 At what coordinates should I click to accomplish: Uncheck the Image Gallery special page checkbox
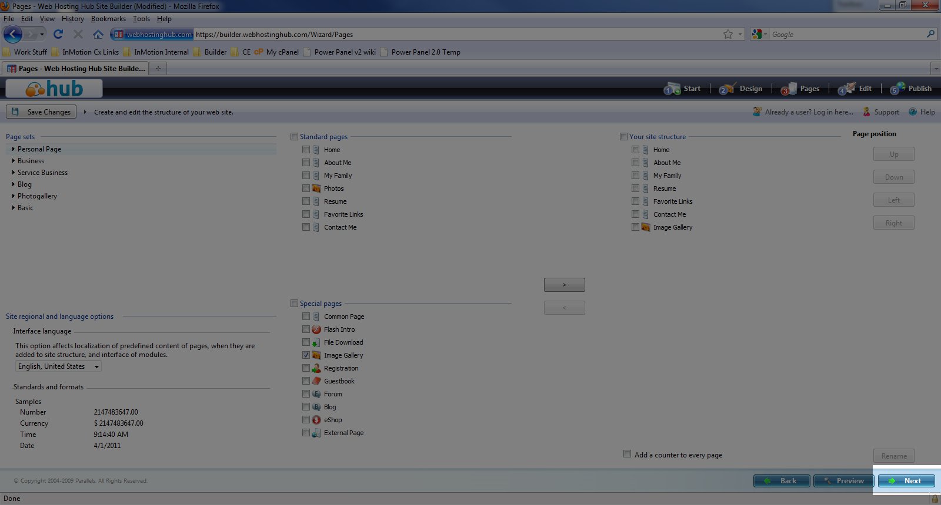click(306, 355)
